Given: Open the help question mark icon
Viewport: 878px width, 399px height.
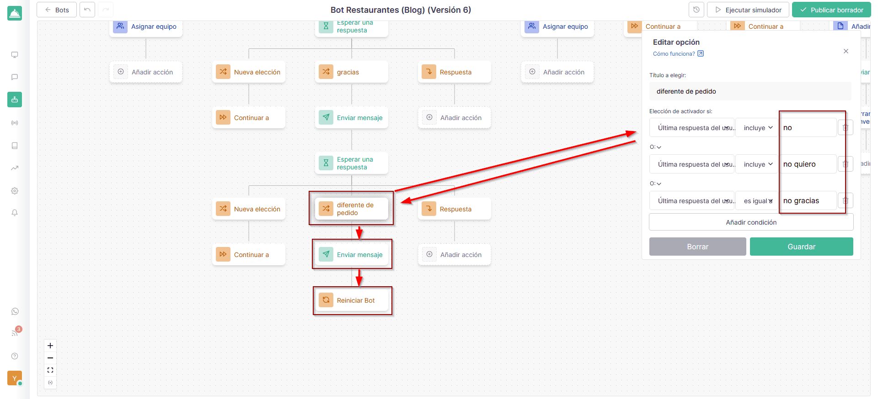Looking at the screenshot, I should pyautogui.click(x=15, y=356).
